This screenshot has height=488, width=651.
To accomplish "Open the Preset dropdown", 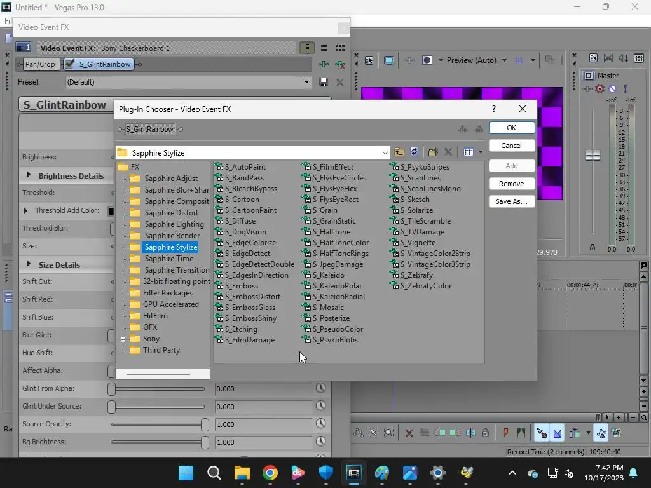I will (x=306, y=82).
